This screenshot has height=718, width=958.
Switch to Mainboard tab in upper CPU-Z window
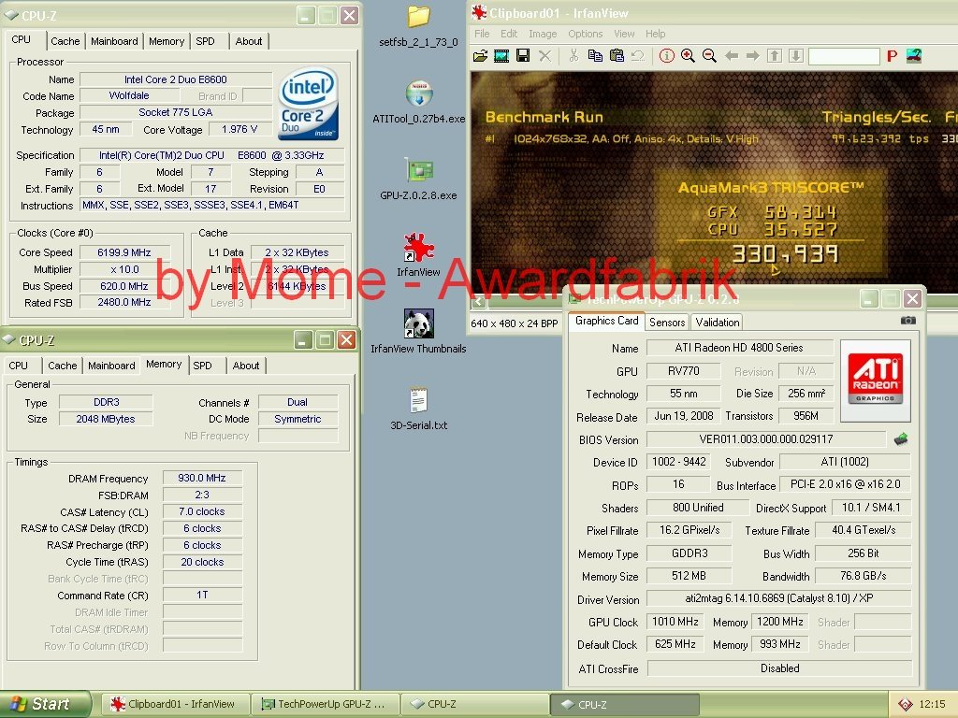(114, 41)
